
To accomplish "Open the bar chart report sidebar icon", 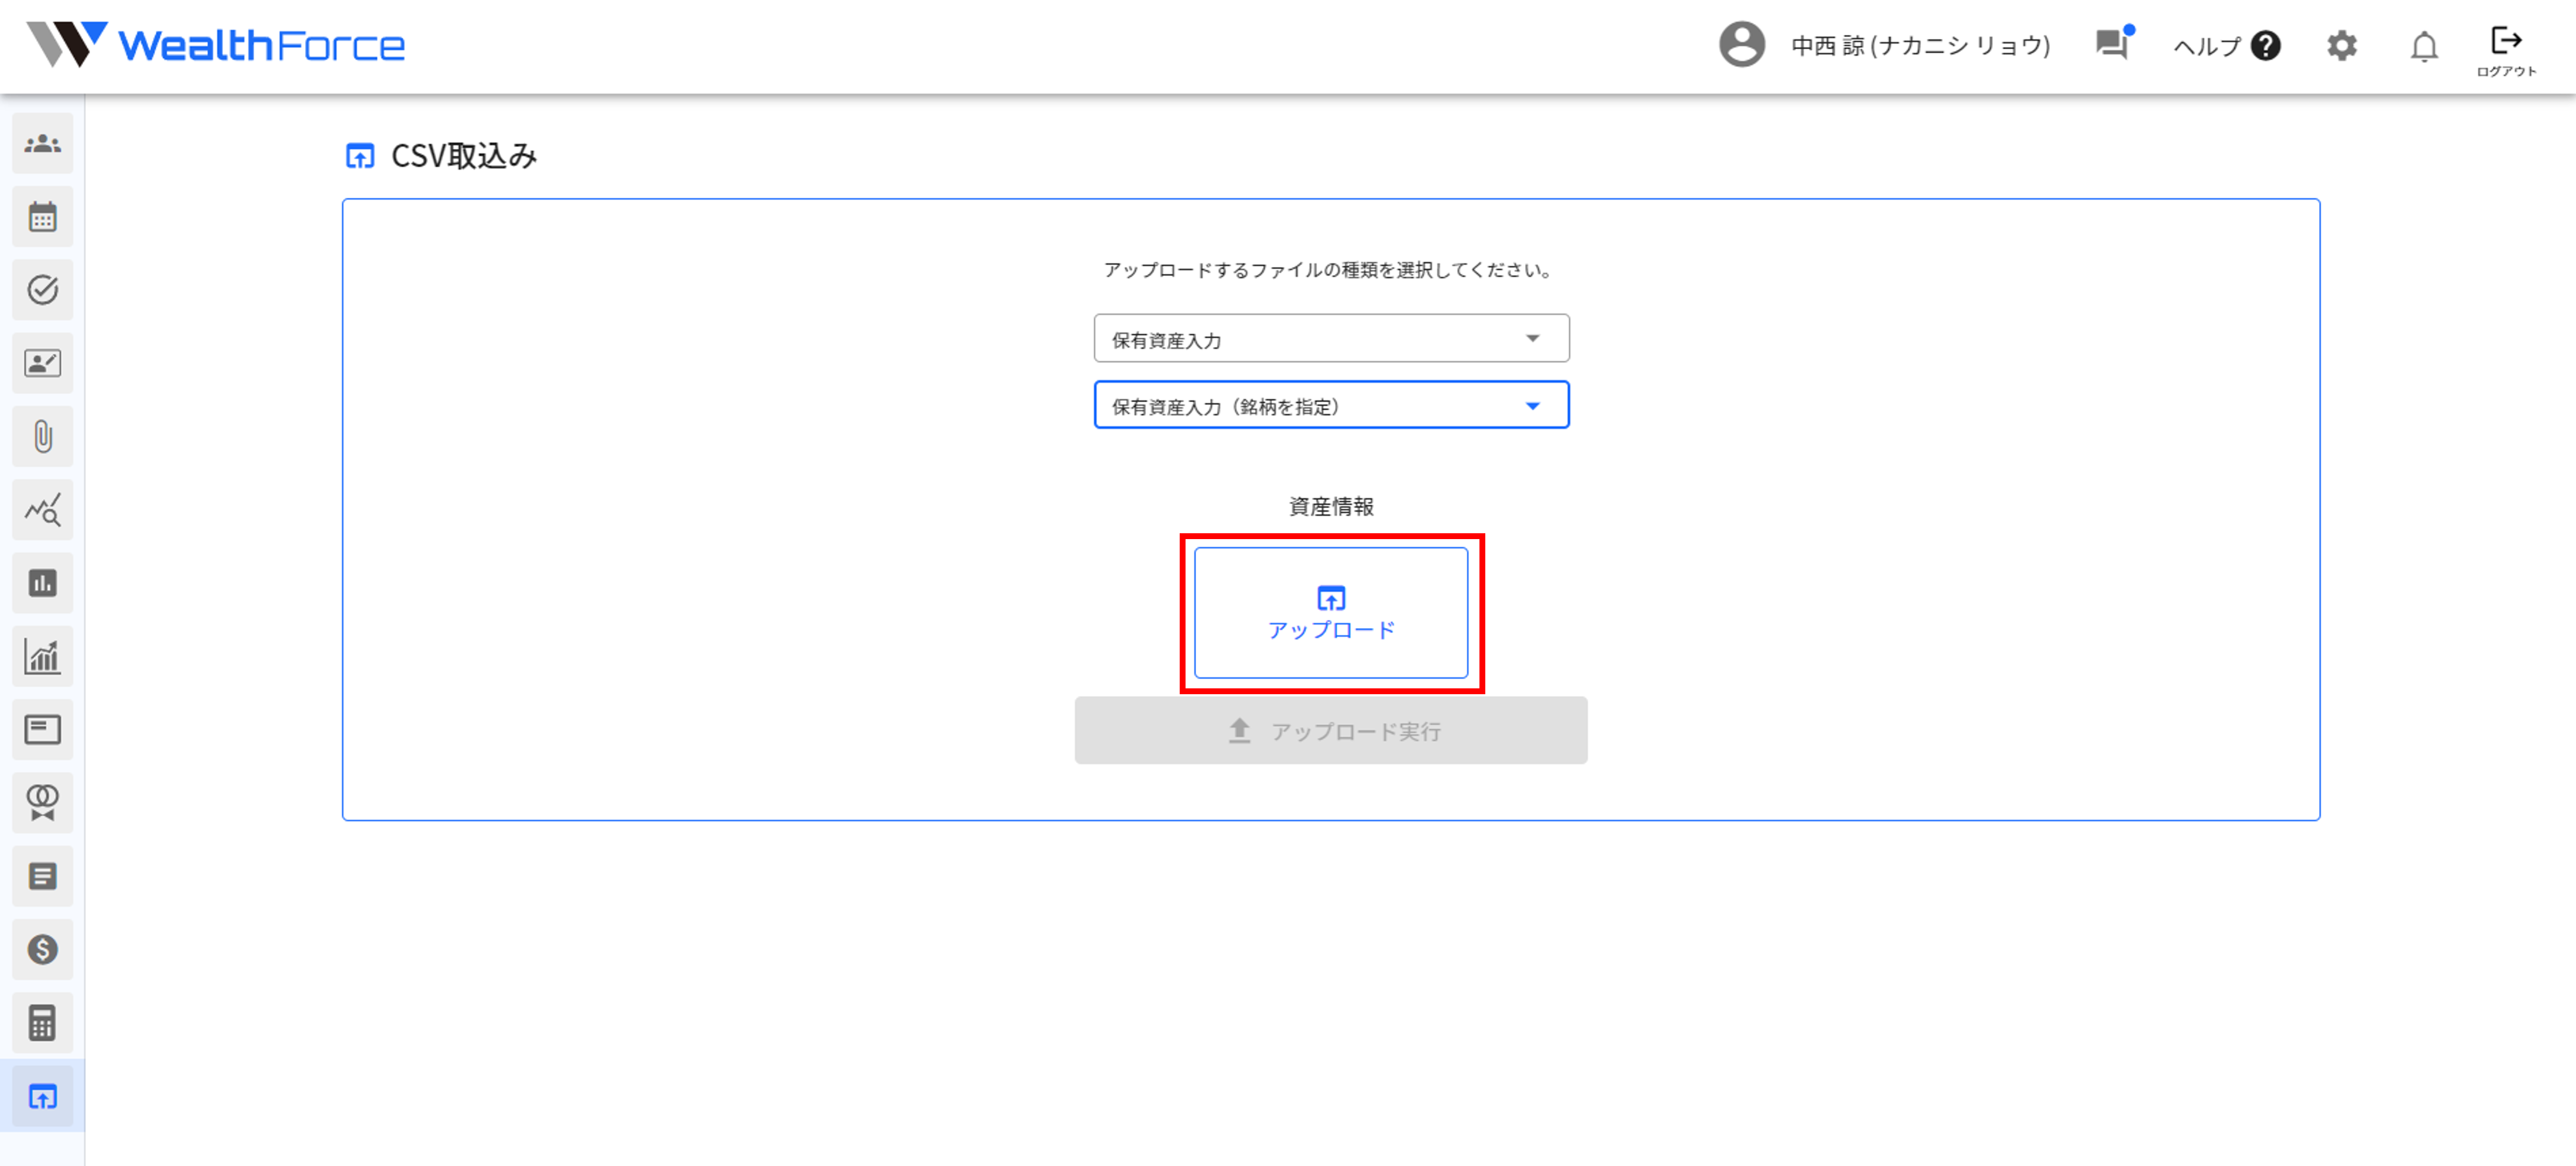I will pyautogui.click(x=42, y=583).
